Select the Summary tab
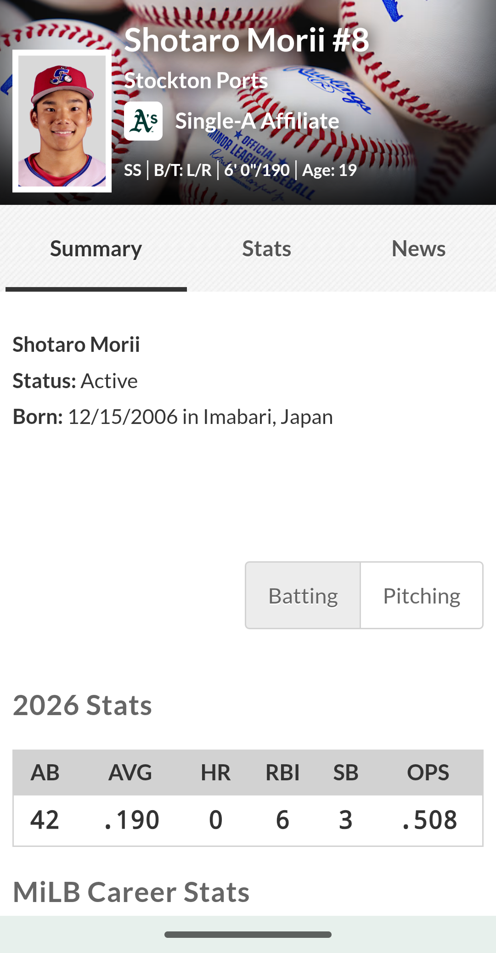This screenshot has width=496, height=953. (96, 248)
